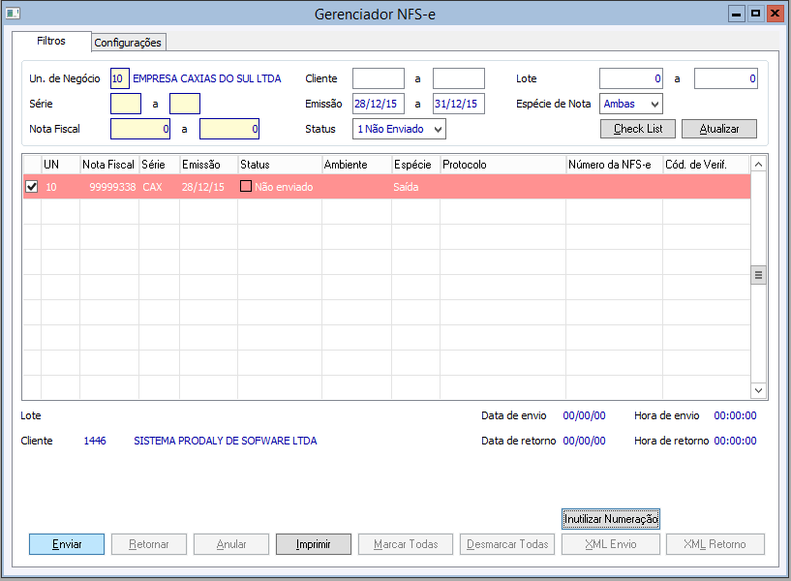The height and width of the screenshot is (581, 791).
Task: Click the second Cliente filter field
Action: 459,78
